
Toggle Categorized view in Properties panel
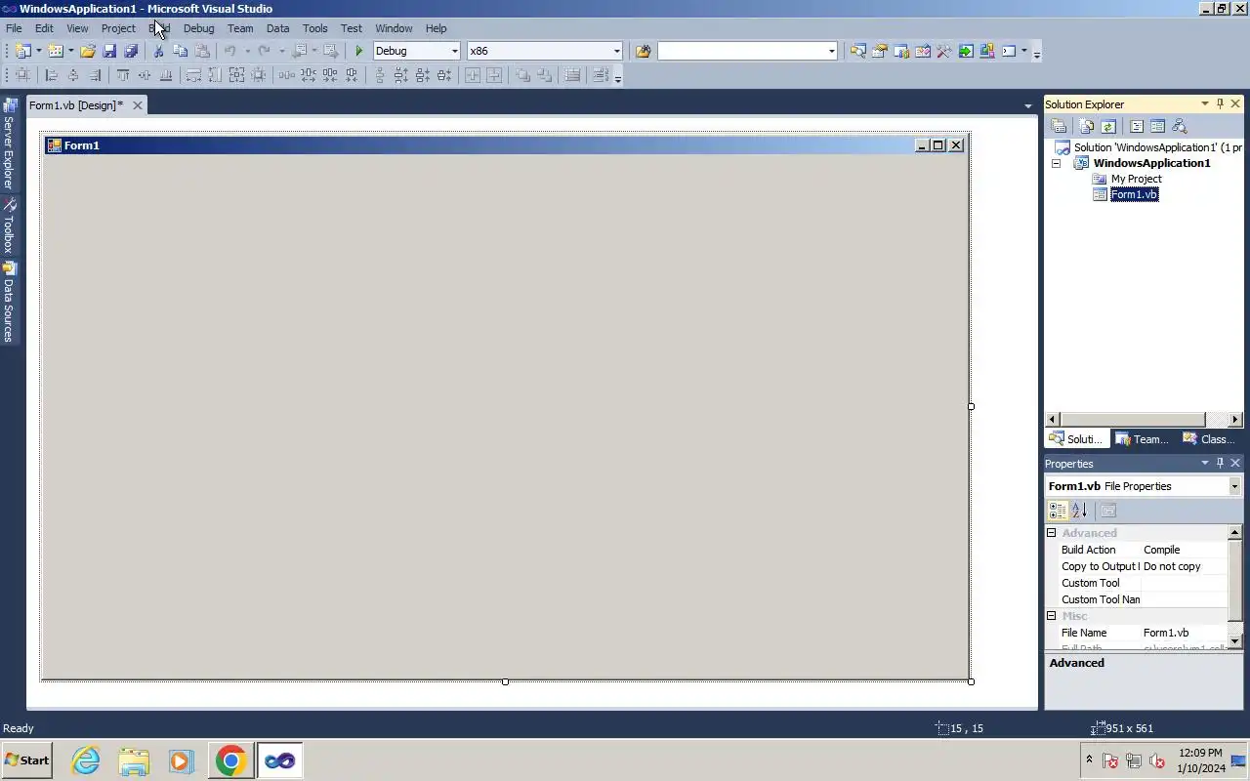1058,511
